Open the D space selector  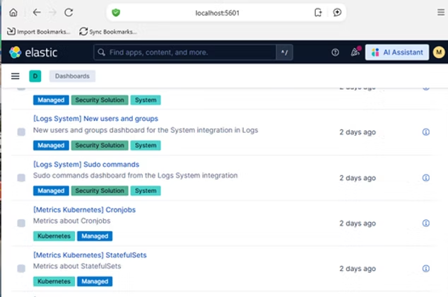[x=35, y=76]
